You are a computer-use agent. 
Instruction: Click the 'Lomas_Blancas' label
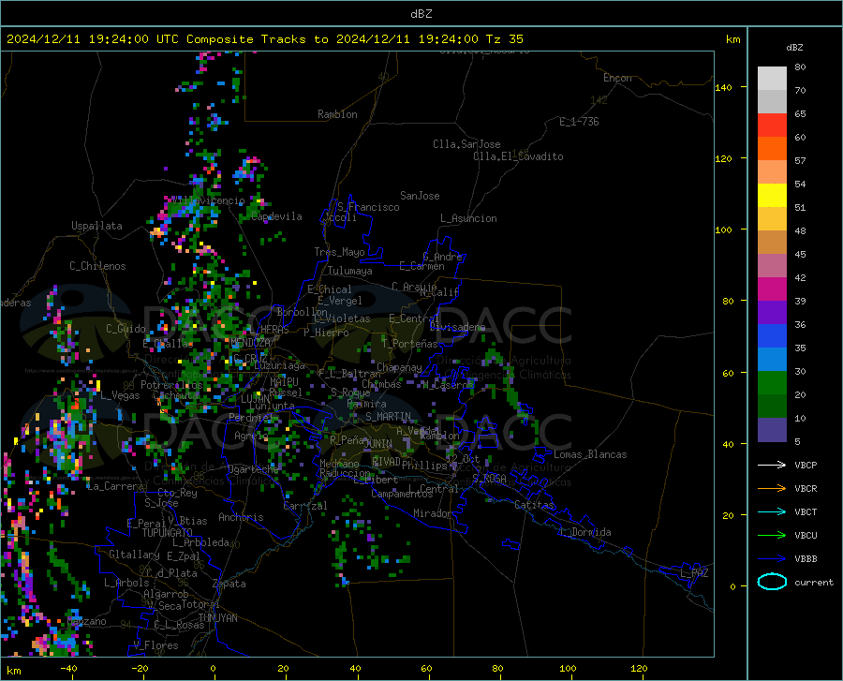590,454
